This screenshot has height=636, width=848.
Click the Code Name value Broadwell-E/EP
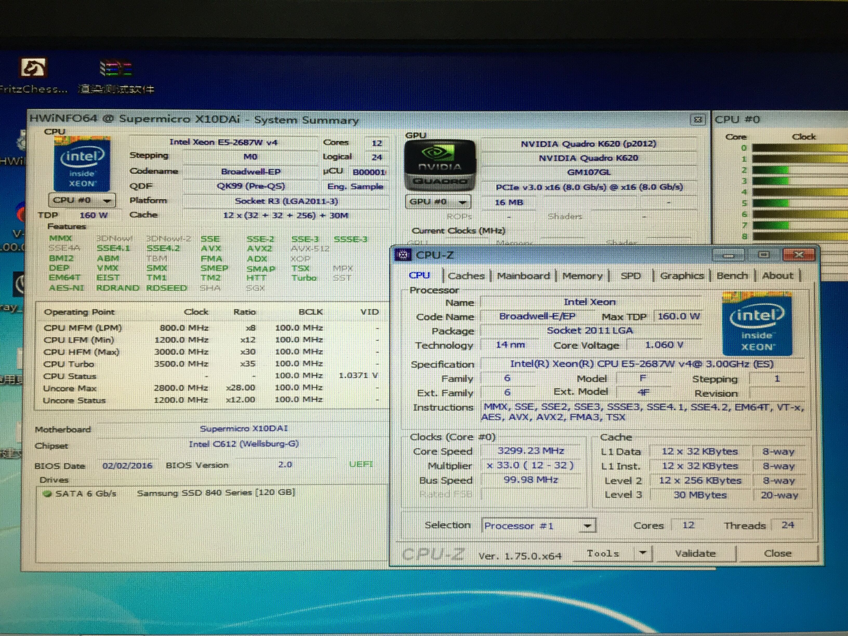pyautogui.click(x=537, y=316)
